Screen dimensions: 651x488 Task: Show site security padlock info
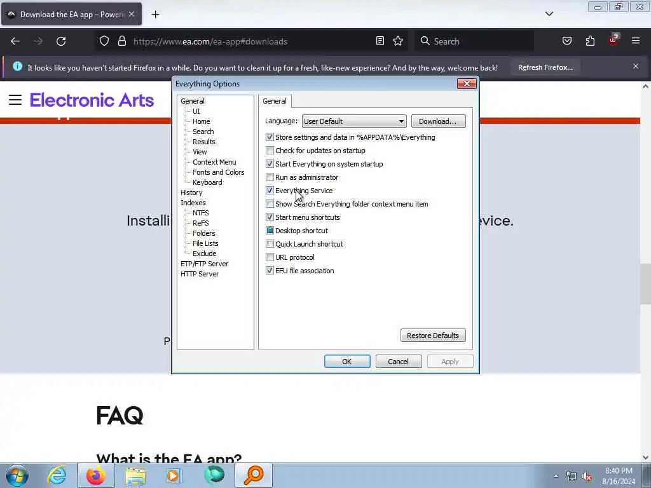tap(121, 41)
